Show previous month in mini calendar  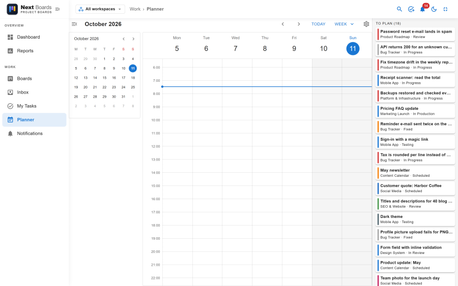point(124,39)
